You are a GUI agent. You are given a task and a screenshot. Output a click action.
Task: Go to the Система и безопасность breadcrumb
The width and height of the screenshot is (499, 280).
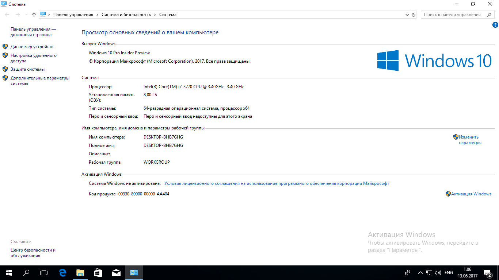click(126, 15)
